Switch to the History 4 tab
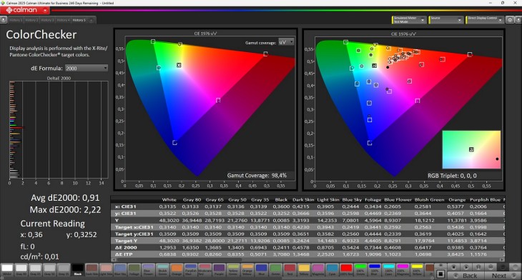 (x=63, y=20)
